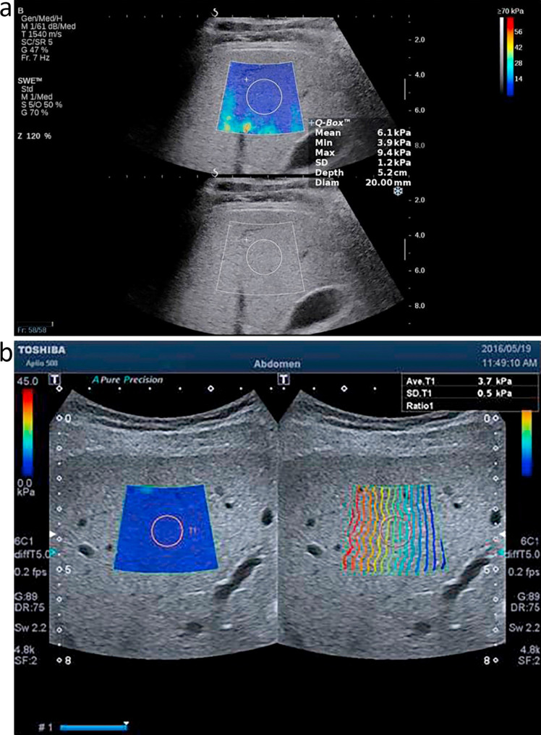Click the TOSHIBA logo

click(x=42, y=350)
